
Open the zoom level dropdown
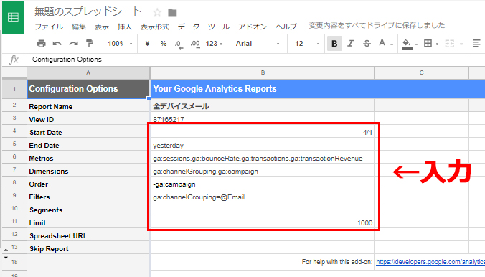pos(120,44)
